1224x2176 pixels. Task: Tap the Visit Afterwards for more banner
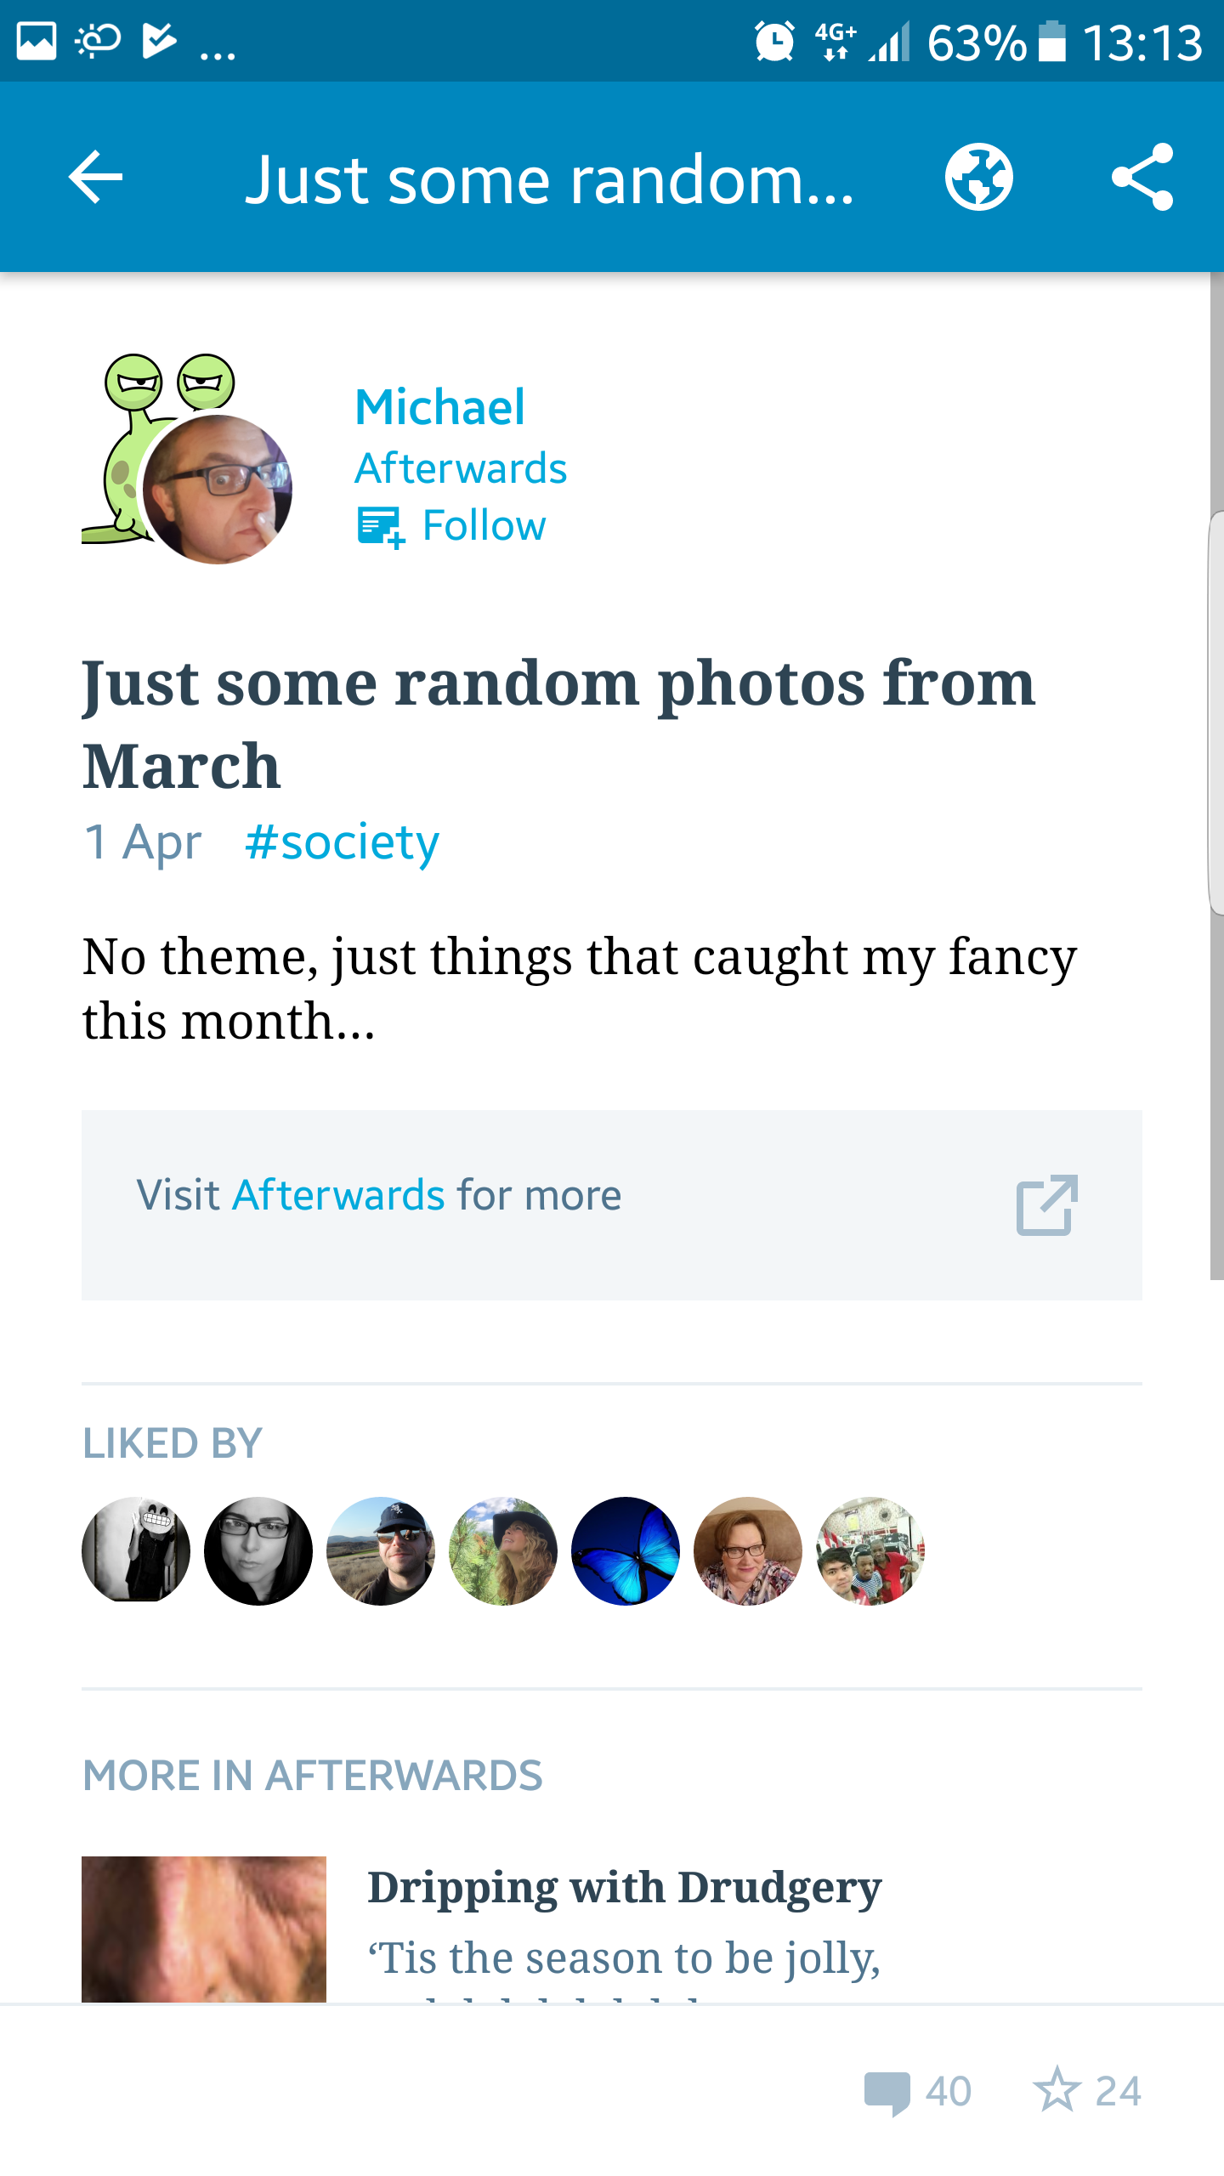[611, 1204]
